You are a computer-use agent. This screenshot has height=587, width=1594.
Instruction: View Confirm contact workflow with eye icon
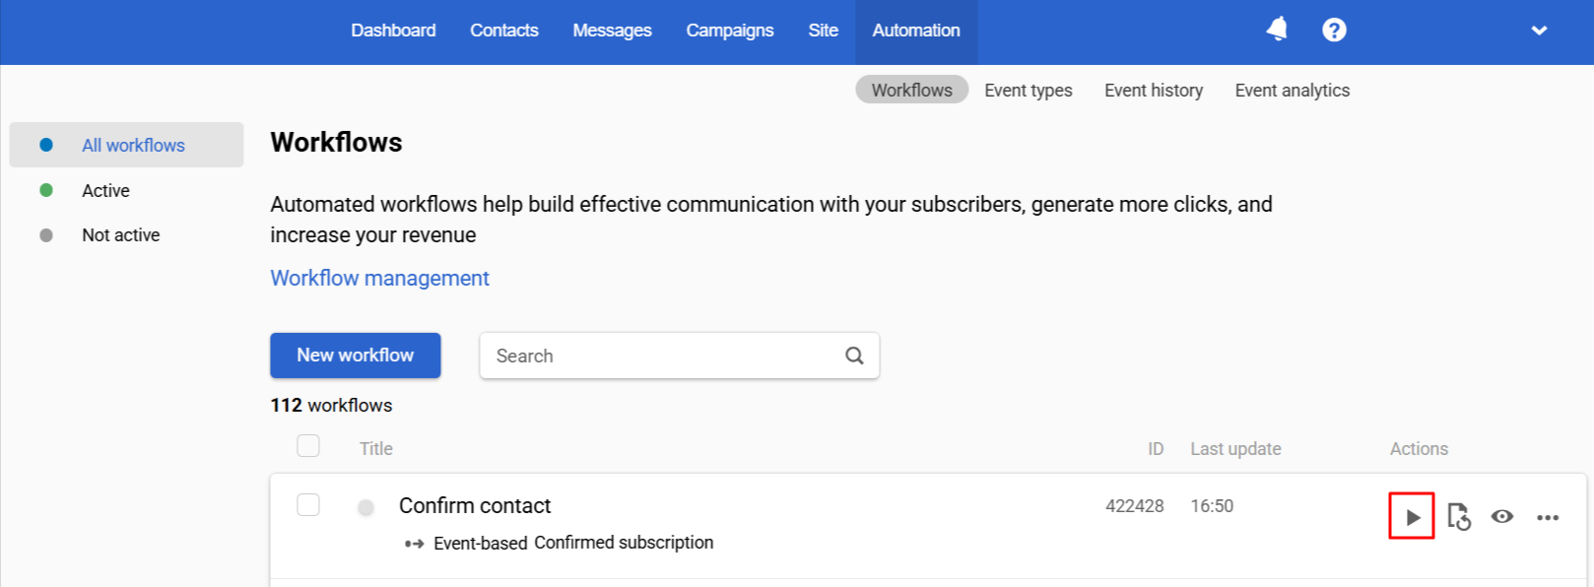click(x=1501, y=516)
